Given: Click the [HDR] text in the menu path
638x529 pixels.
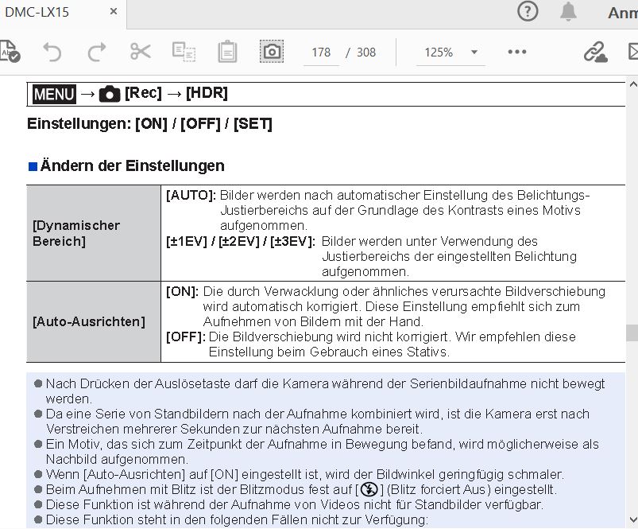Looking at the screenshot, I should pos(207,93).
